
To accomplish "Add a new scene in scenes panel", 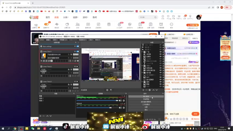I will pyautogui.click(x=40, y=116).
